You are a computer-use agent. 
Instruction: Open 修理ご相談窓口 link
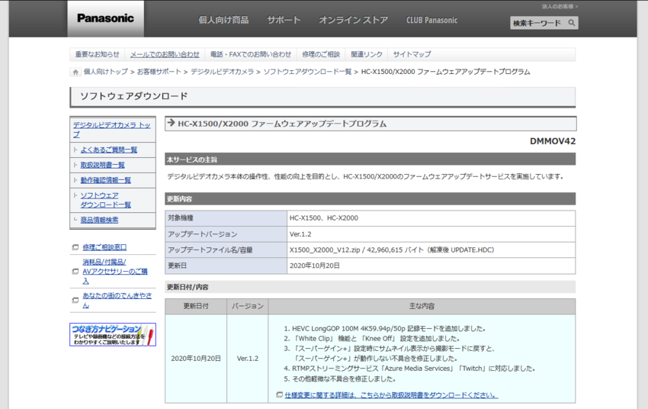(104, 247)
